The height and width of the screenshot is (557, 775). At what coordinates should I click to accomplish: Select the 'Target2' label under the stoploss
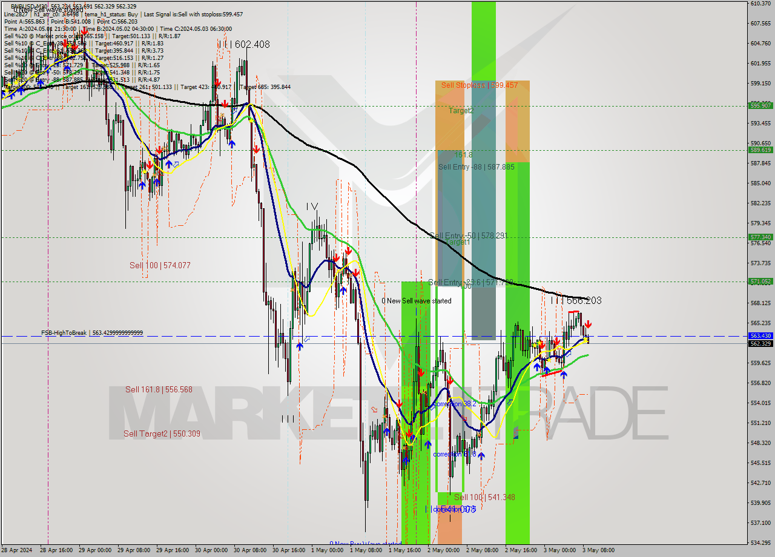point(461,111)
